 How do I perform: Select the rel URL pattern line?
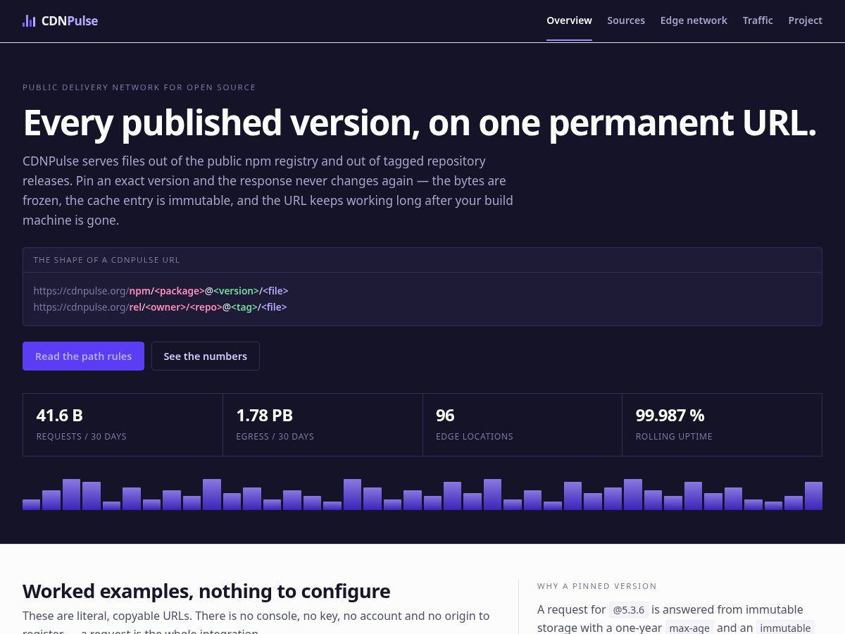160,307
